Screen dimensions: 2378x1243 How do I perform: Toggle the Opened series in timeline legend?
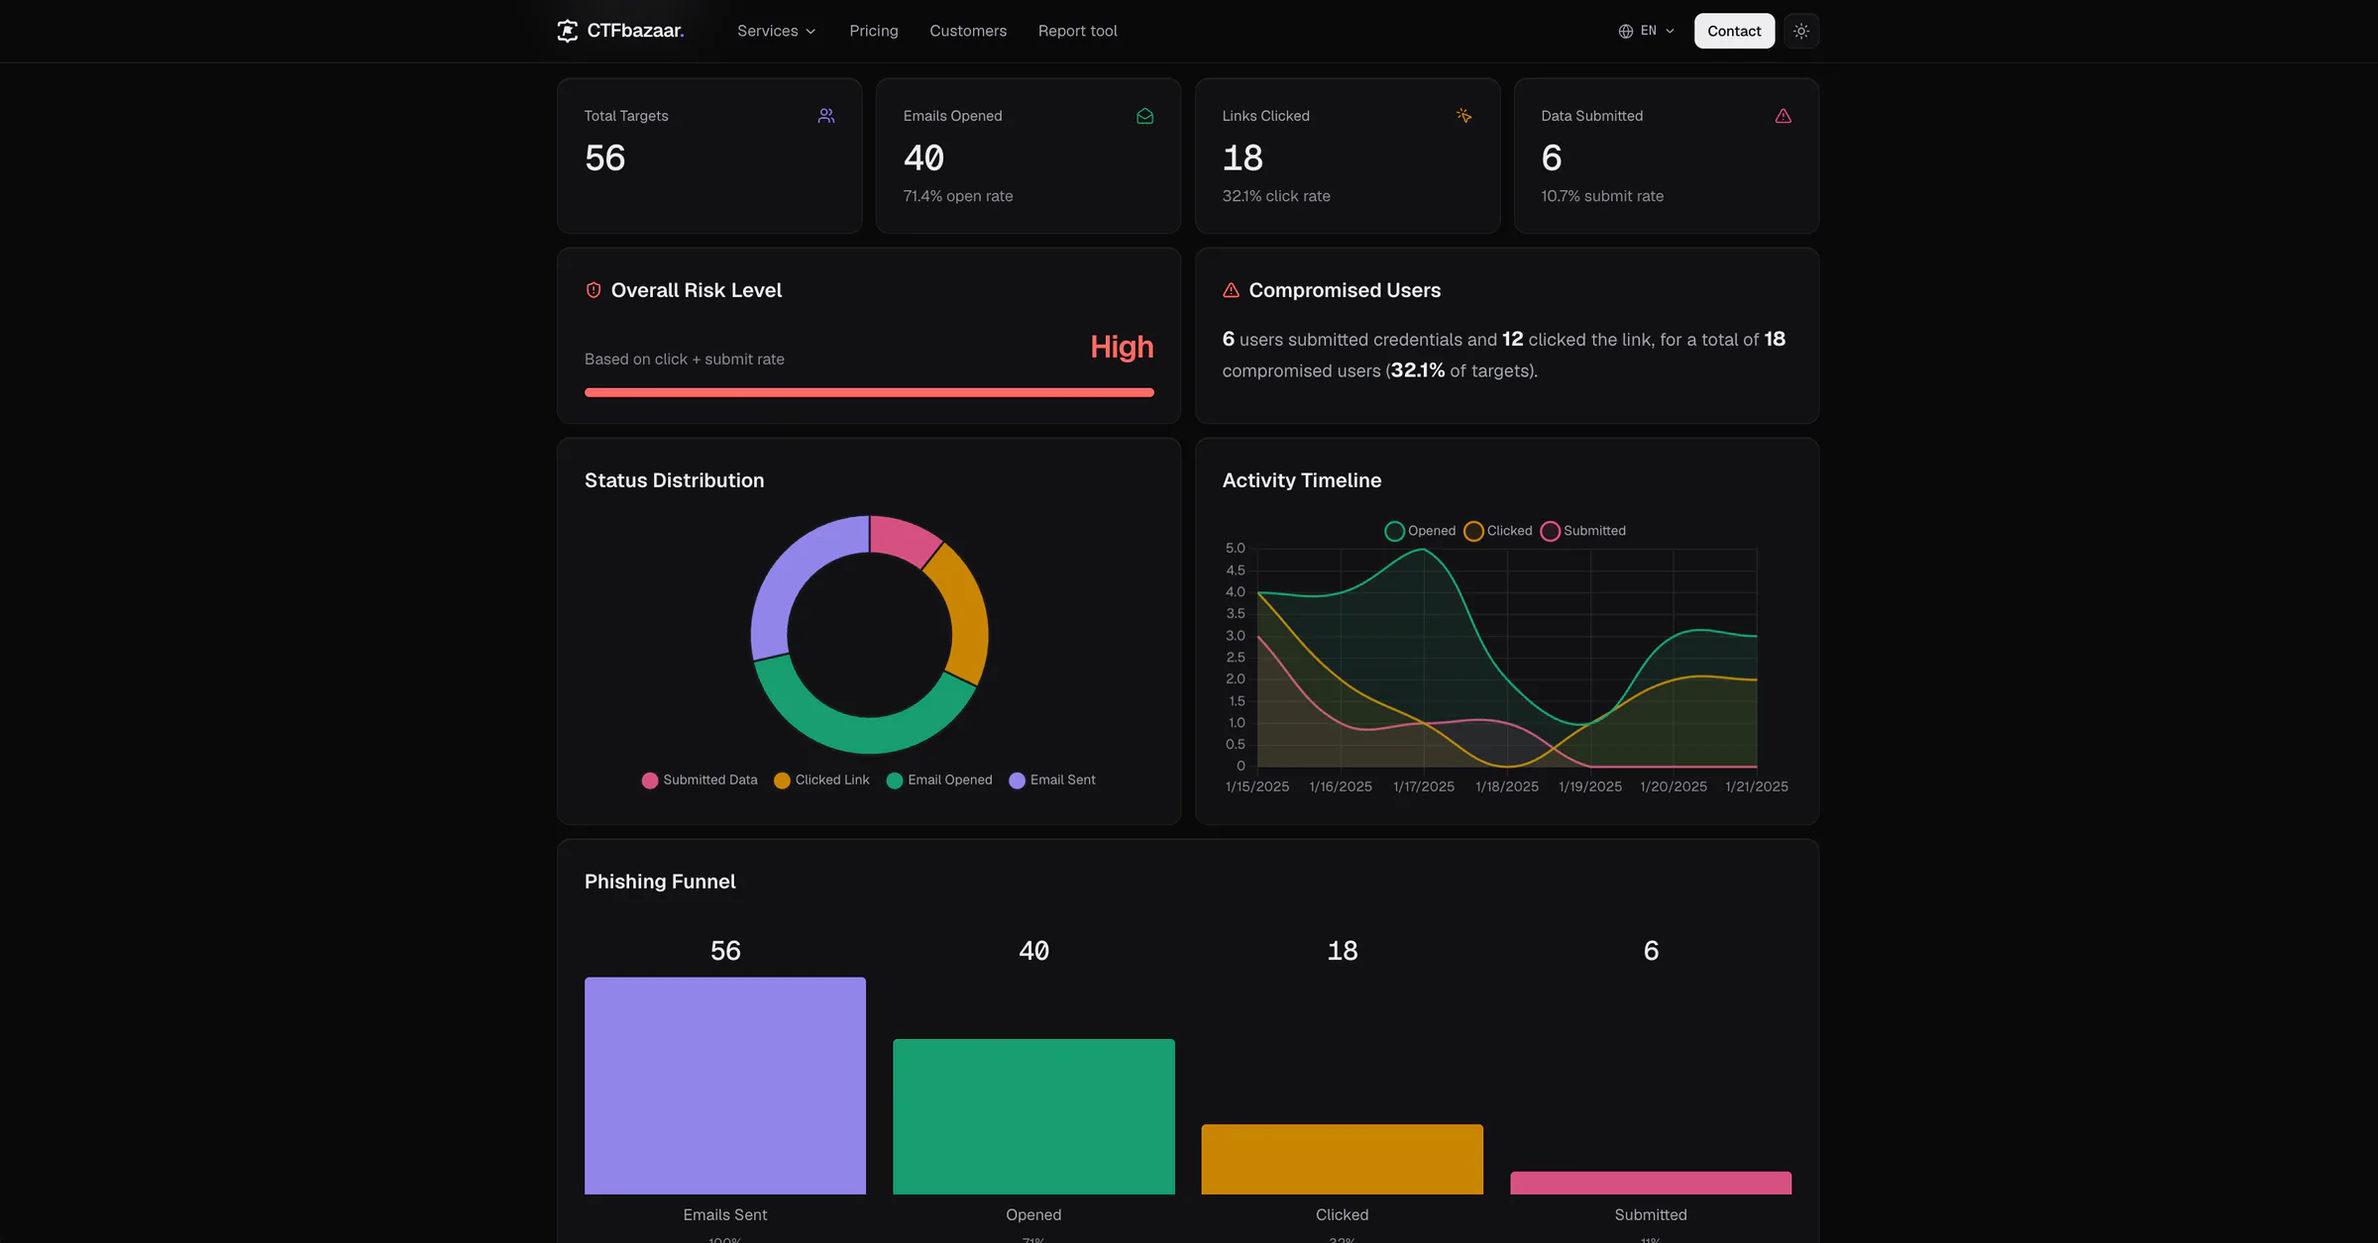pyautogui.click(x=1420, y=531)
